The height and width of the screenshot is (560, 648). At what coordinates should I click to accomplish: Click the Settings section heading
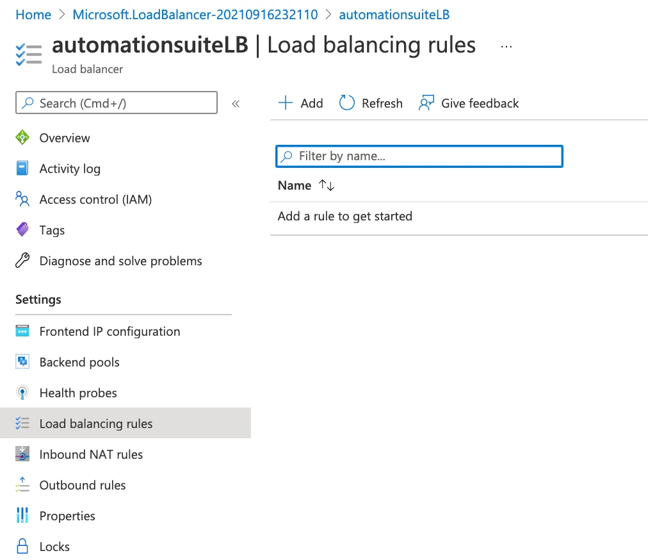[38, 299]
